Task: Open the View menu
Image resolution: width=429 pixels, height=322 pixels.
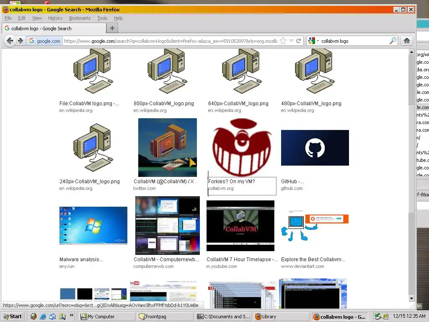Action: [x=37, y=18]
